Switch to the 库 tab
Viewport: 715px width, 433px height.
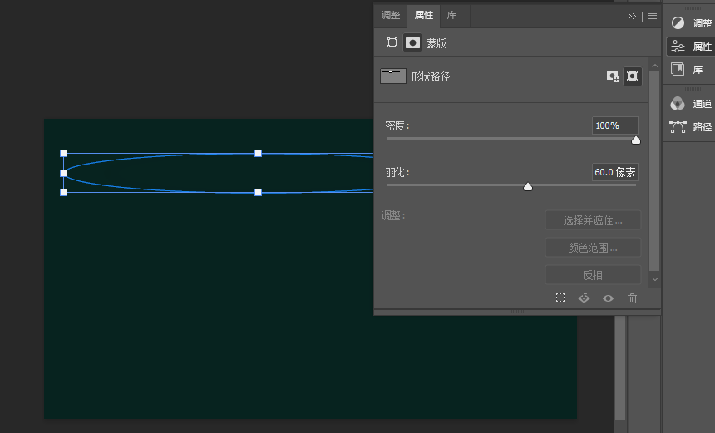coord(451,16)
